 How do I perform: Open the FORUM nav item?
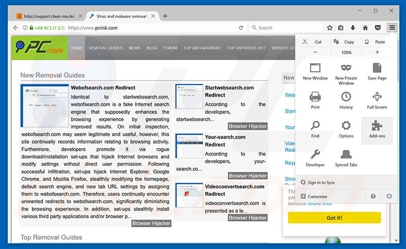pos(170,48)
